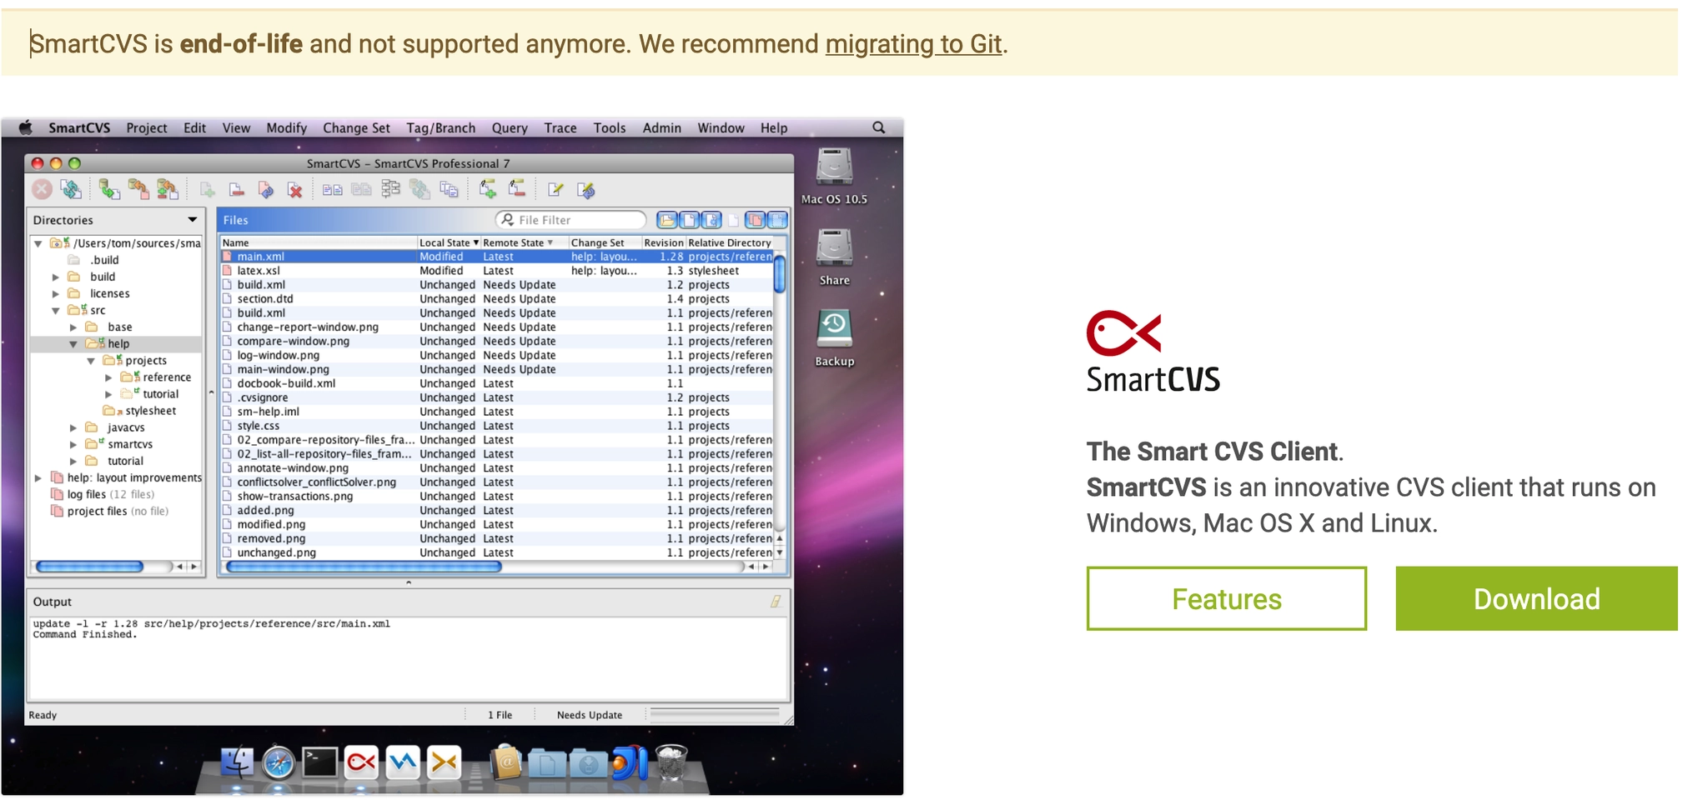Click the File Filter search field
Viewport: 1708px width, 805px height.
(570, 220)
